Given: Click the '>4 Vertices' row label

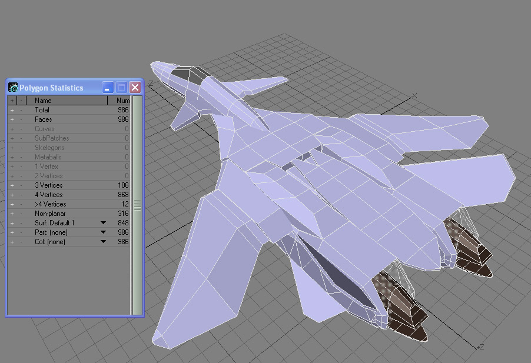Looking at the screenshot, I should point(51,204).
